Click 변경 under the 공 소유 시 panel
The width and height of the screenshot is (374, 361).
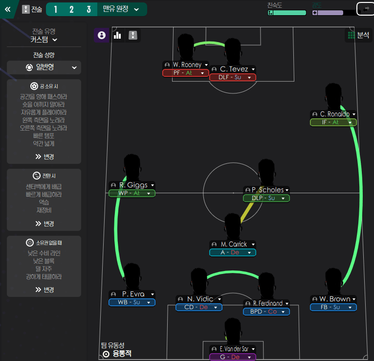click(x=44, y=157)
